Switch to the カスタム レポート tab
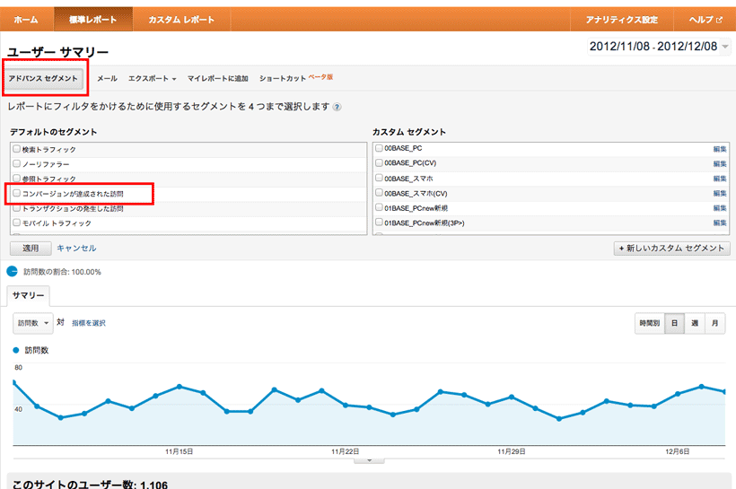 pos(181,19)
